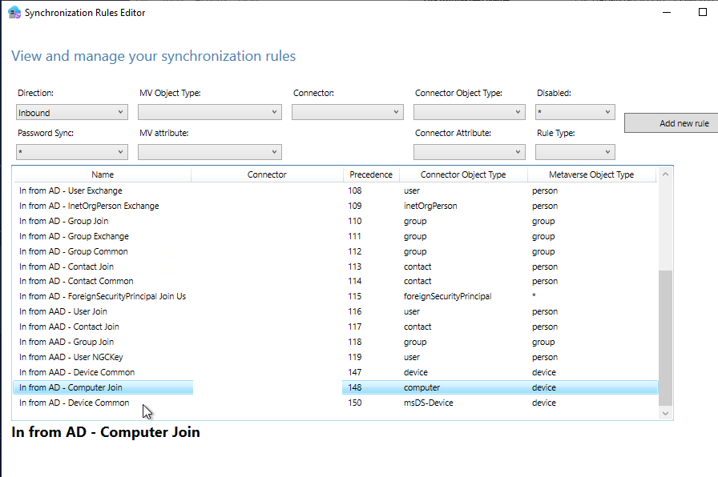Image resolution: width=718 pixels, height=477 pixels.
Task: Select the In from AD - Computer Join heading
Action: coord(104,432)
